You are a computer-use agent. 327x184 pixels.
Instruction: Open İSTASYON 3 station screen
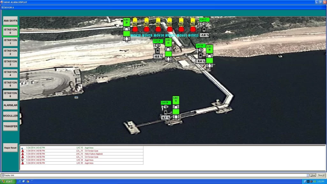point(11,63)
